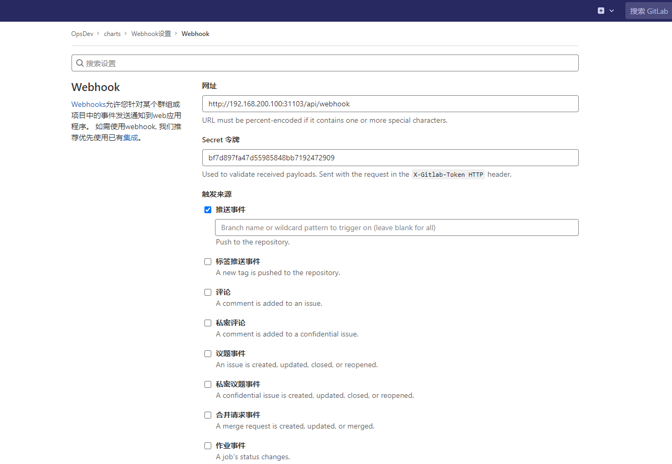Toggle the 合并请求事件 checkbox
The height and width of the screenshot is (464, 672).
[208, 415]
